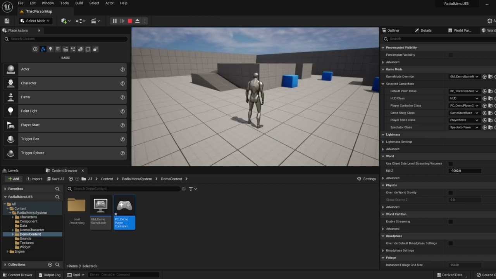The image size is (496, 279).
Task: Open help for the Point Light entry
Action: coord(122,111)
